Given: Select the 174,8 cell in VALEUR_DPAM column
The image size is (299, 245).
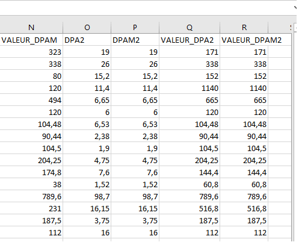Looking at the screenshot, I should coord(31,172).
